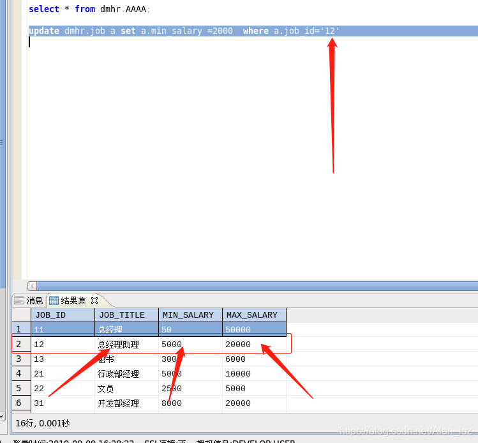Click JOB_ID cell with value 13
This screenshot has width=478, height=443.
[x=63, y=359]
